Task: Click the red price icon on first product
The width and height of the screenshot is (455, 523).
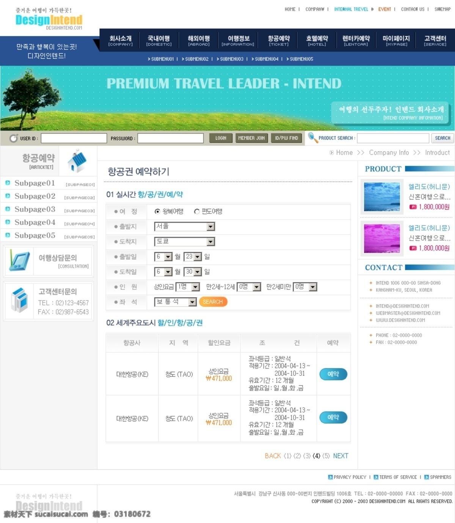Action: point(413,207)
